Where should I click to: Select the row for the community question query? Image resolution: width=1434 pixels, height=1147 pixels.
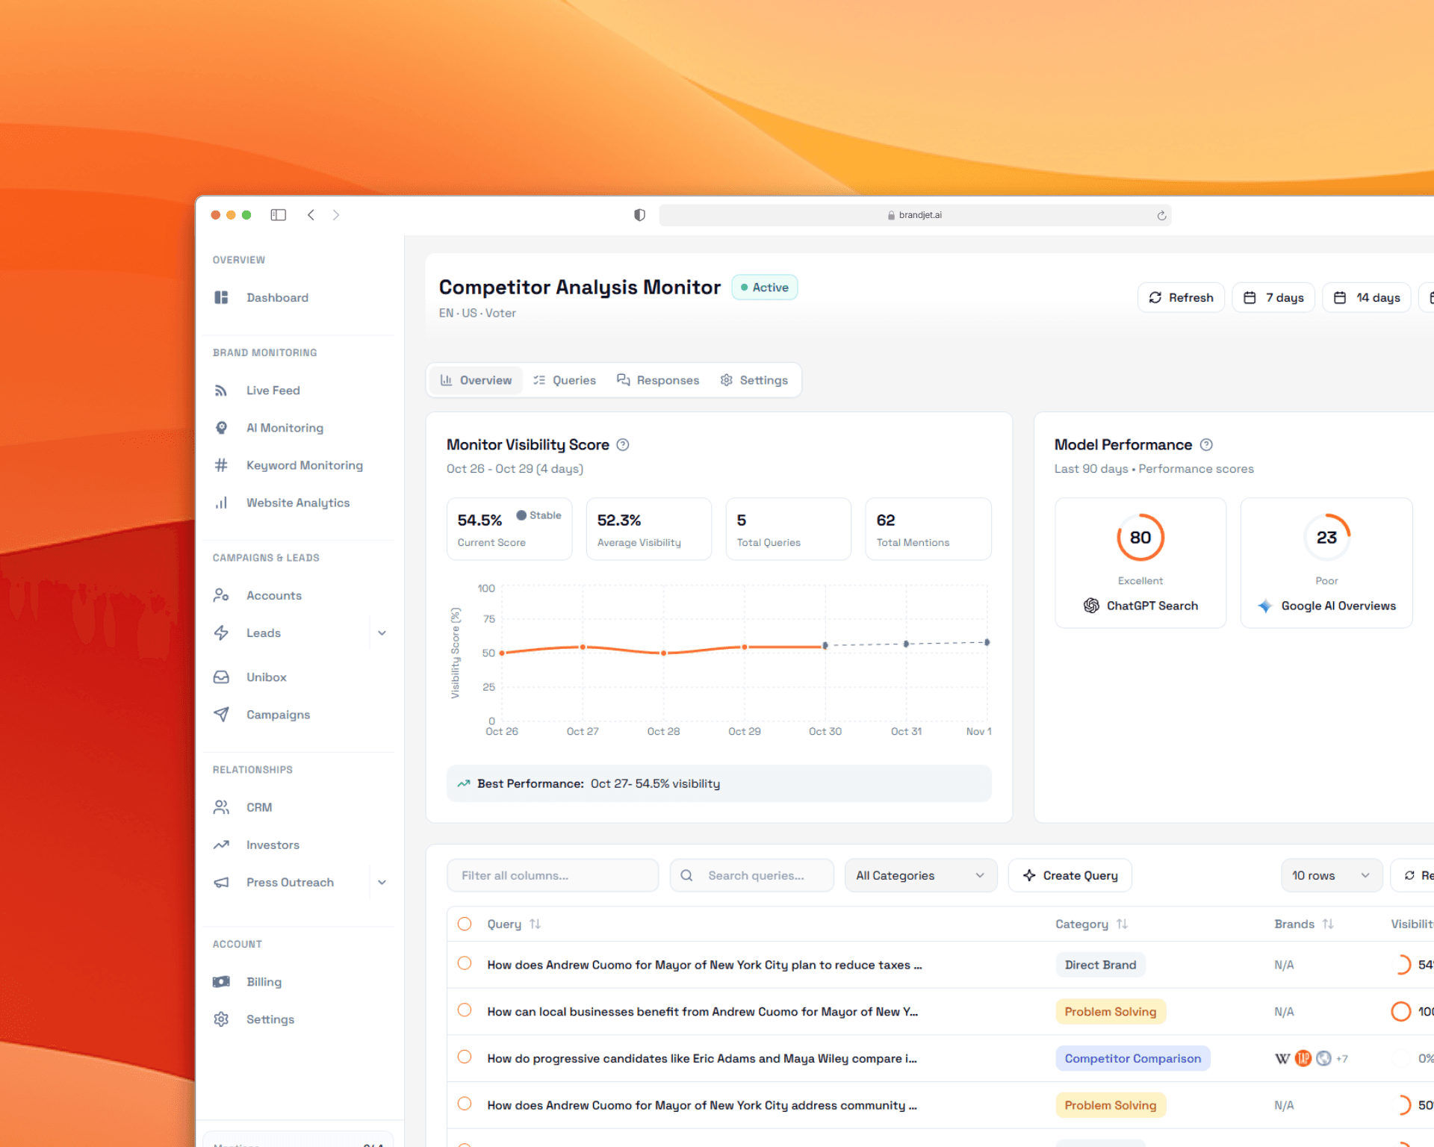coord(465,1104)
